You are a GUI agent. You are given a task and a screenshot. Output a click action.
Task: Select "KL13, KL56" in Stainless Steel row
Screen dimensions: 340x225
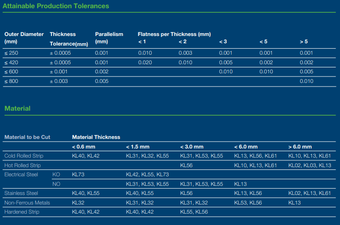tap(248, 193)
